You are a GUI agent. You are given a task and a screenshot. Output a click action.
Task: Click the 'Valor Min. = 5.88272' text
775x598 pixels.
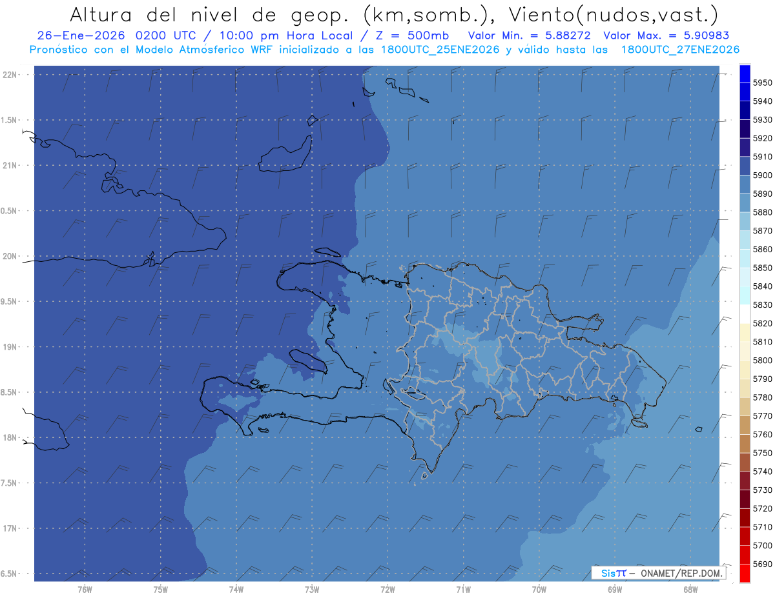click(529, 35)
